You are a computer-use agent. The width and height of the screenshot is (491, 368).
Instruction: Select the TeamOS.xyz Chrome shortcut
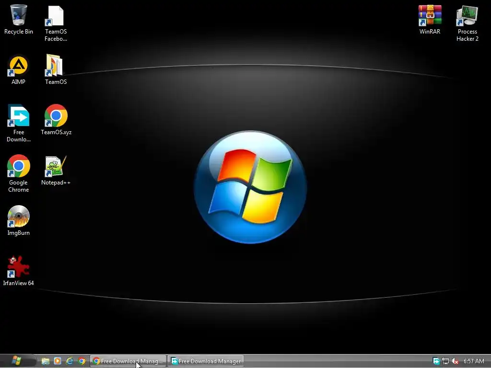click(x=56, y=119)
